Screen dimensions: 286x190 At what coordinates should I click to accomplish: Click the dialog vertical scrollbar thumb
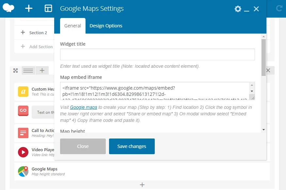tap(263, 57)
